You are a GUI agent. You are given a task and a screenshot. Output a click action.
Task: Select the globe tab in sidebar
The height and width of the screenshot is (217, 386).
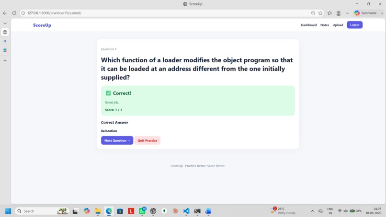(5, 32)
